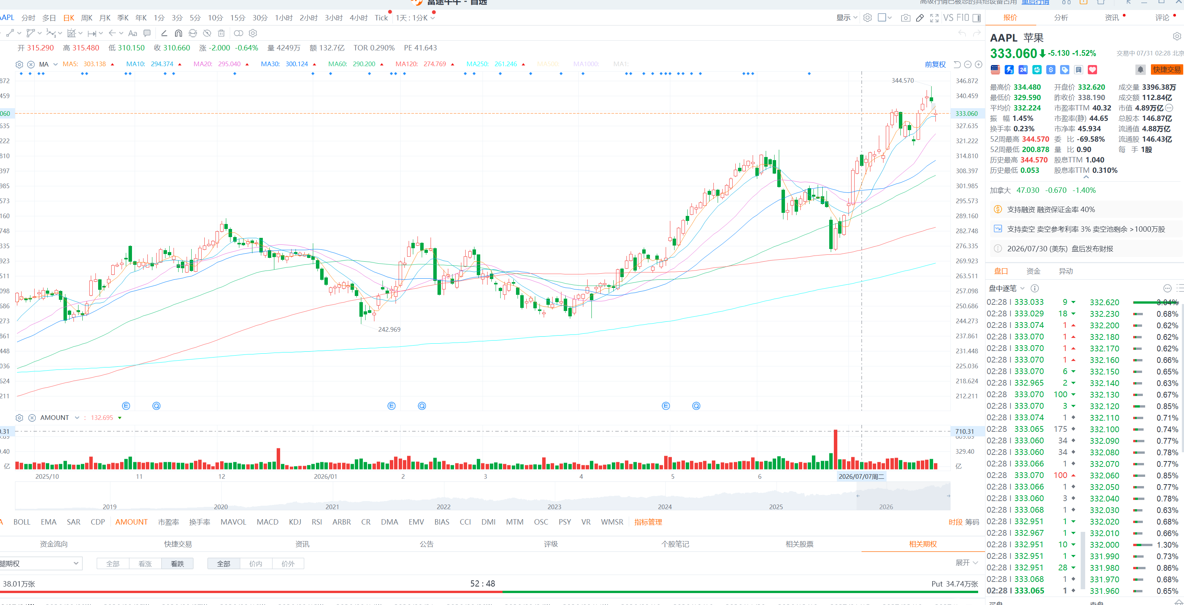Click the 时段 session button
The height and width of the screenshot is (605, 1184).
(955, 522)
